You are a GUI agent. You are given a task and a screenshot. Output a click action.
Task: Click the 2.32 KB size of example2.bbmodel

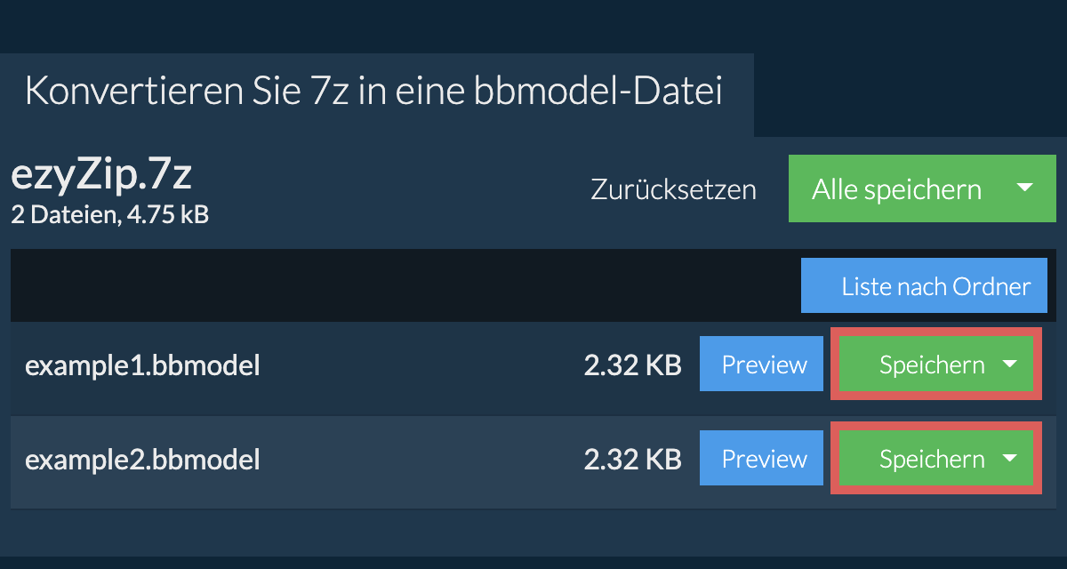point(632,460)
